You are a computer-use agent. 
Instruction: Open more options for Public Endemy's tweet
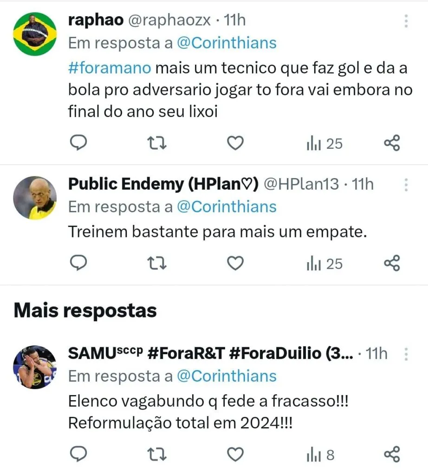click(406, 185)
